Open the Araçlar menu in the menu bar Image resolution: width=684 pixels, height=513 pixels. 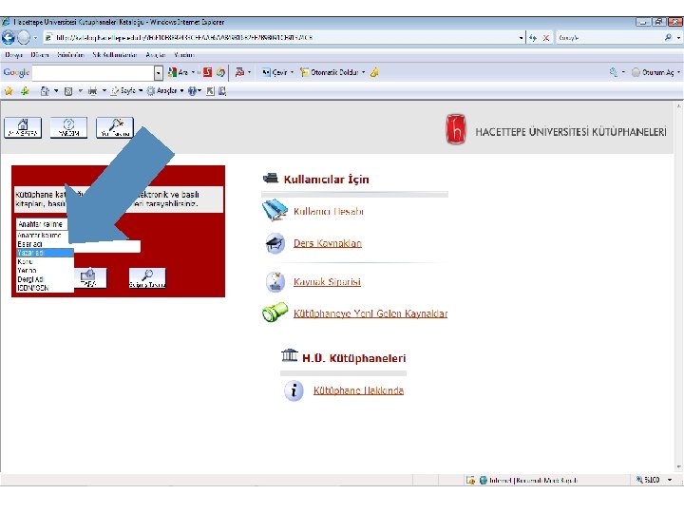pyautogui.click(x=156, y=55)
